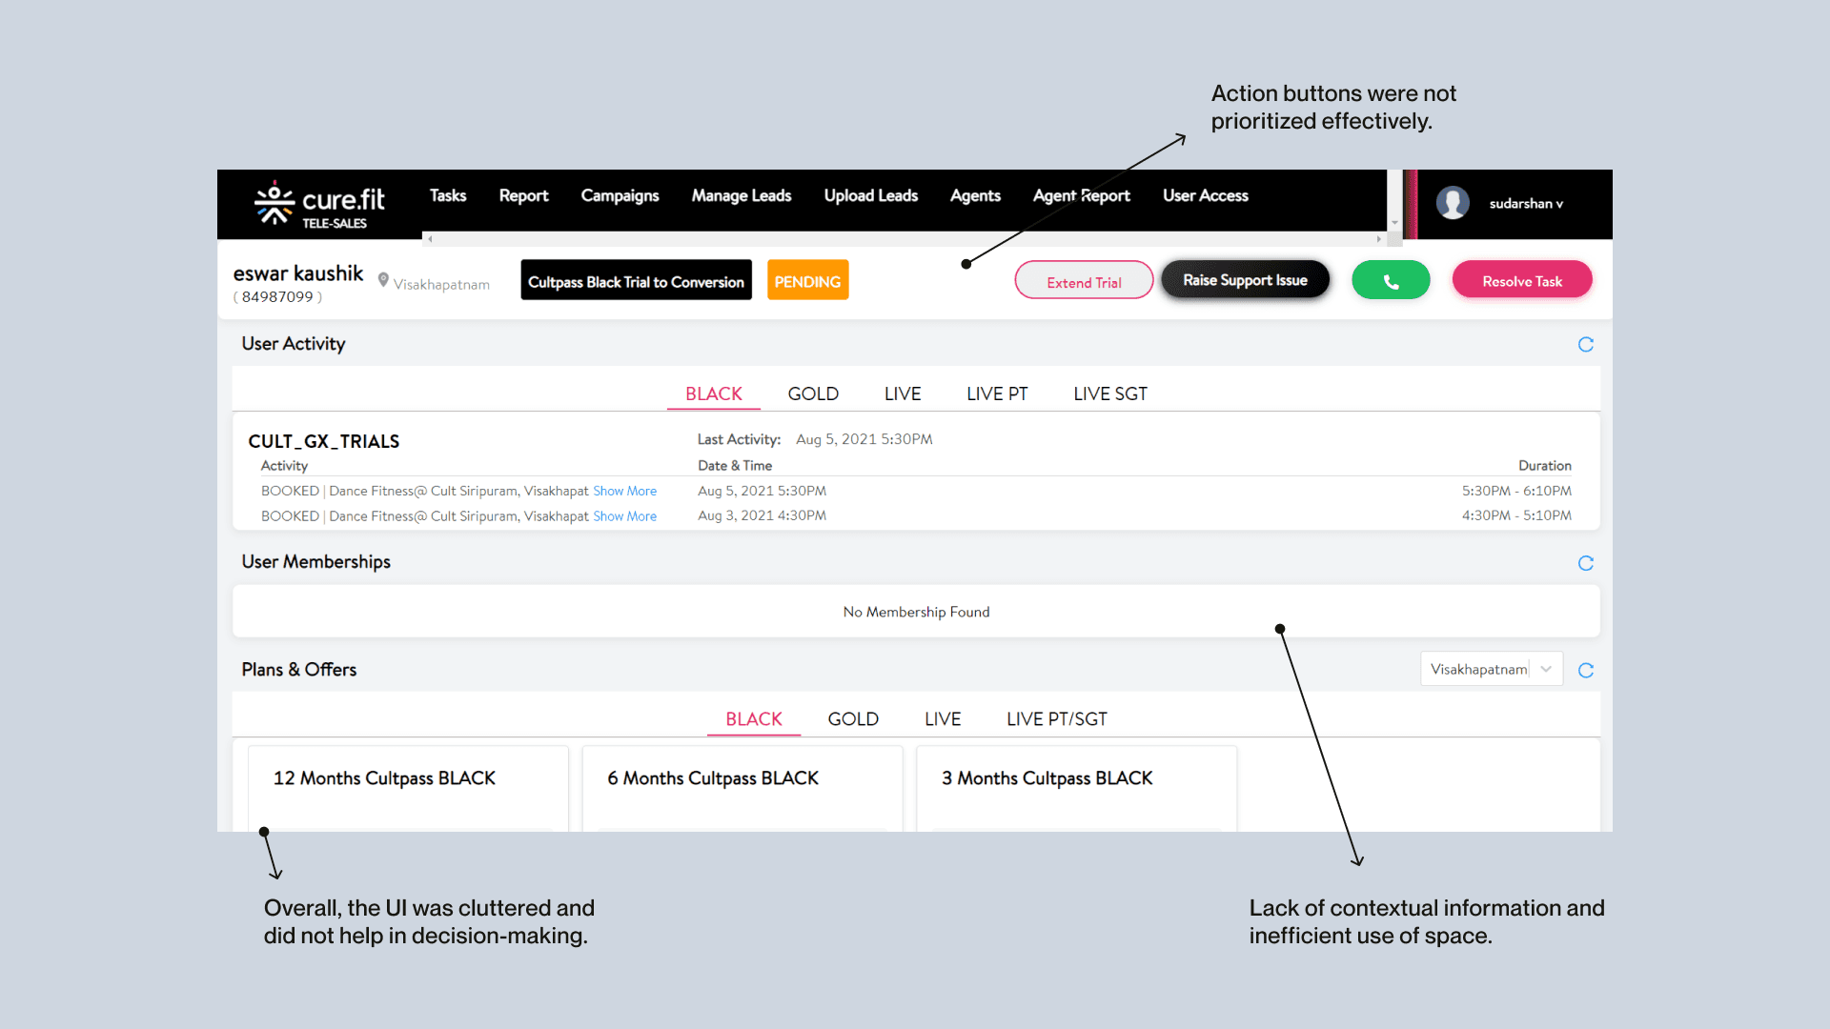The image size is (1830, 1029).
Task: Show more for the Aug 5 booking
Action: click(x=624, y=491)
